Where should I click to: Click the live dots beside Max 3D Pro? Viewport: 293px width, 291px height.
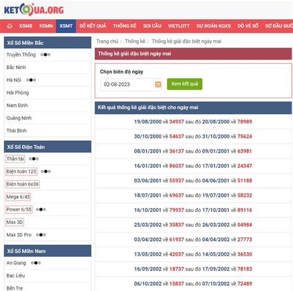pos(41,235)
